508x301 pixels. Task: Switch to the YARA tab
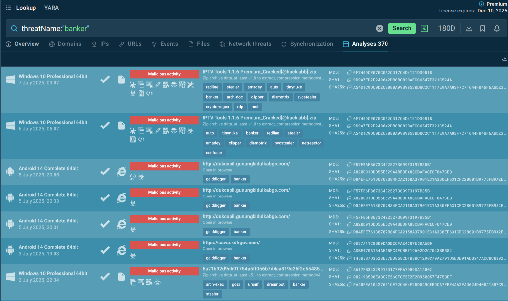tap(52, 8)
